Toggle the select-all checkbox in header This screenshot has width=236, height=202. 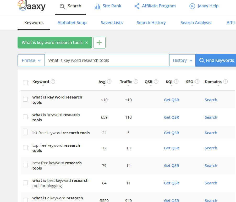point(25,83)
